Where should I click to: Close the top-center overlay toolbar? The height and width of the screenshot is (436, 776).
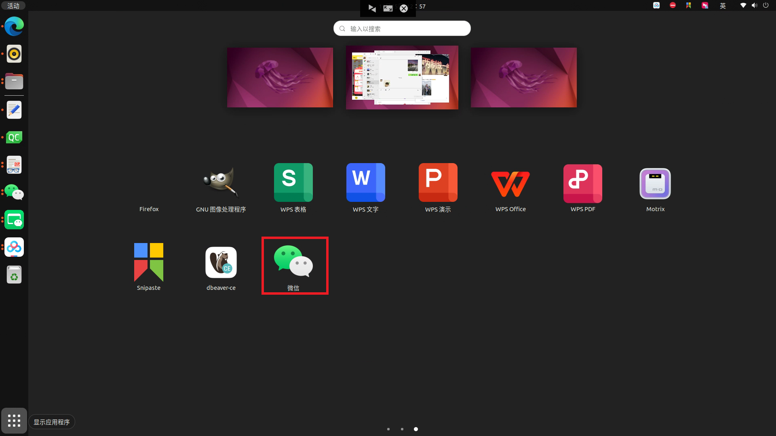click(x=404, y=8)
